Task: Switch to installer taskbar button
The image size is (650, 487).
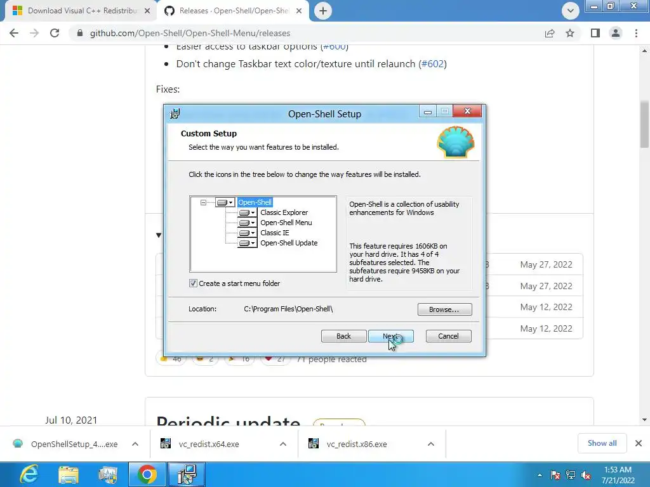Action: pyautogui.click(x=187, y=474)
